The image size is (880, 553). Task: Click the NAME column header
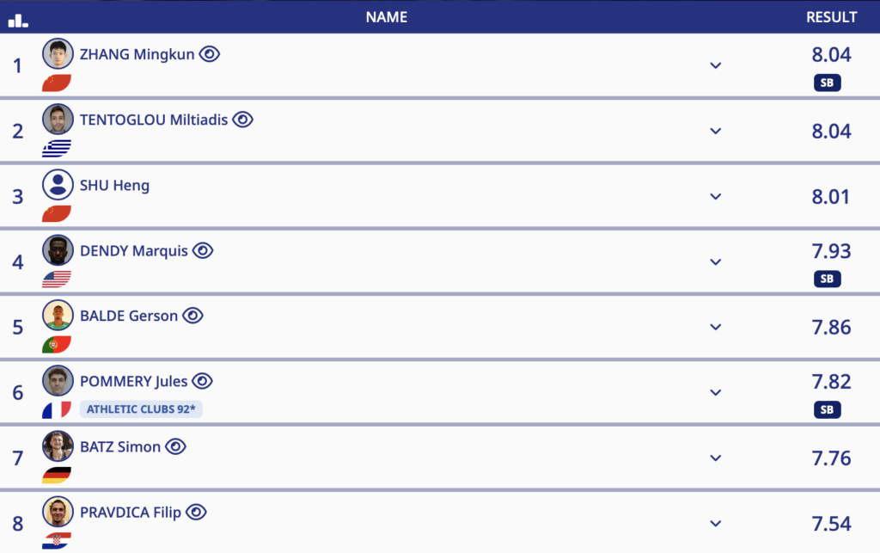(x=387, y=17)
